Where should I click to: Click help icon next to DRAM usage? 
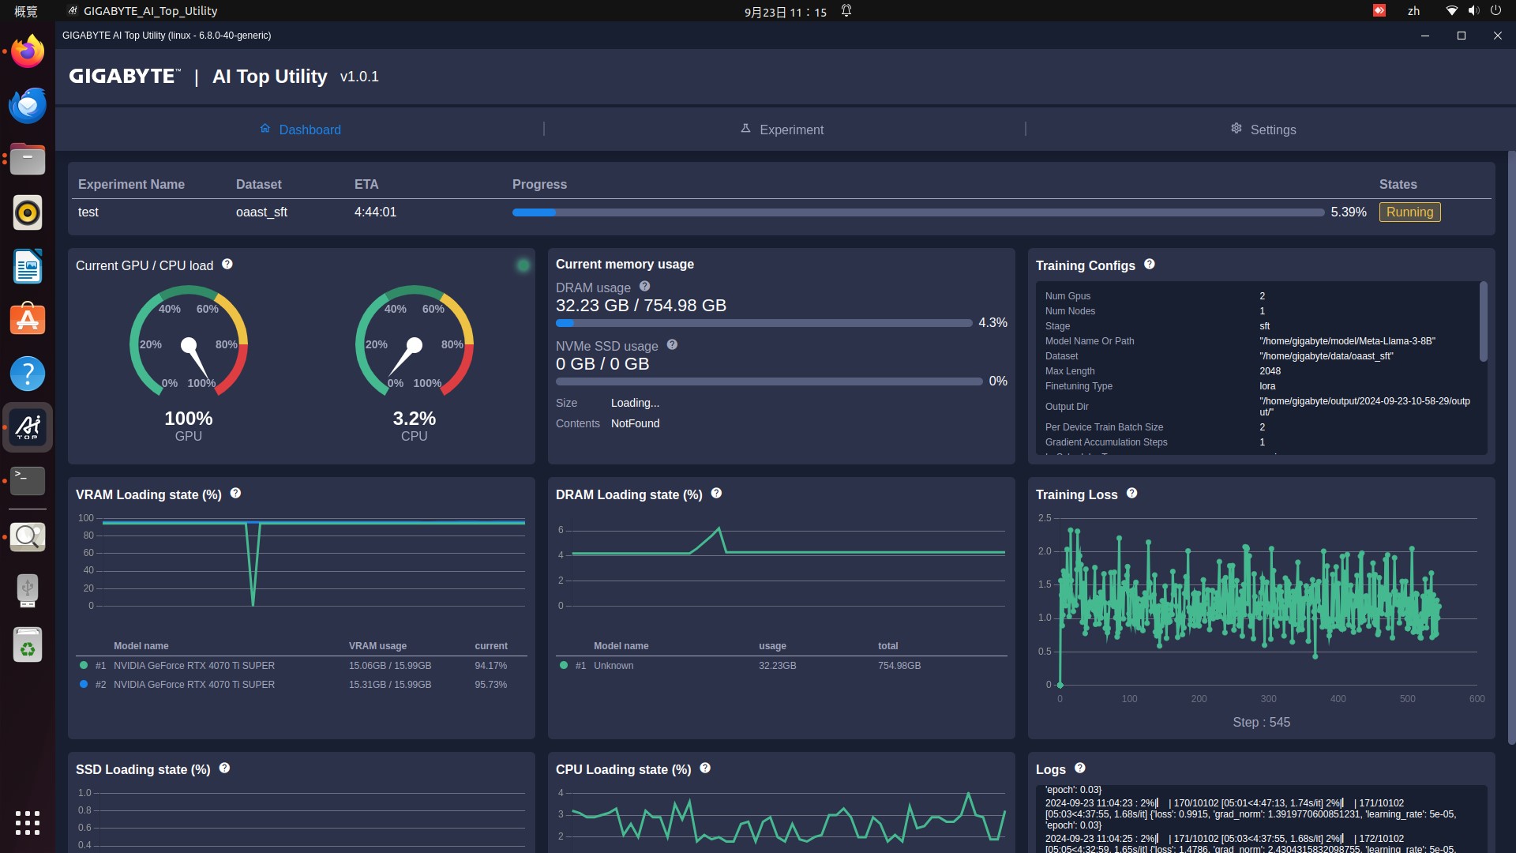coord(644,286)
